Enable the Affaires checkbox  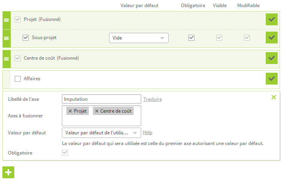(x=17, y=79)
